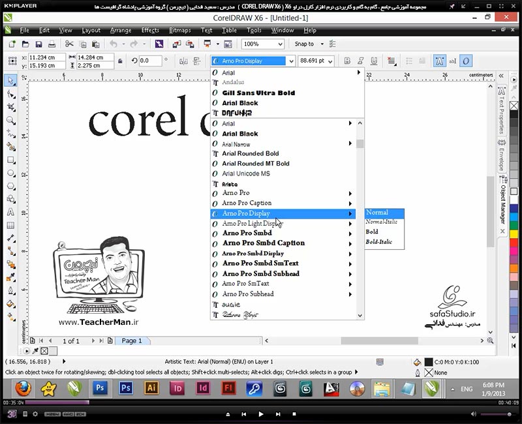Click the Mirror horizontally icon
522x424 pixels.
point(183,61)
